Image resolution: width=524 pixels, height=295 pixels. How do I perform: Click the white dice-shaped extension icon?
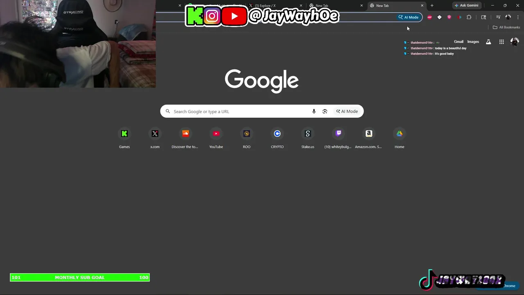[x=439, y=17]
